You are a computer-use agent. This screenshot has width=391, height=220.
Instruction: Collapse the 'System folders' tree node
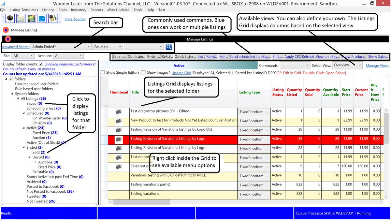(x=12, y=94)
